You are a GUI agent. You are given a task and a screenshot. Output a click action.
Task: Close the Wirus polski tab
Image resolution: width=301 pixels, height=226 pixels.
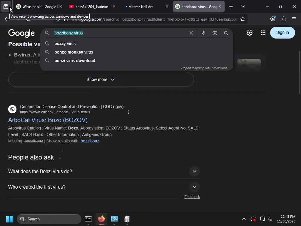[61, 6]
